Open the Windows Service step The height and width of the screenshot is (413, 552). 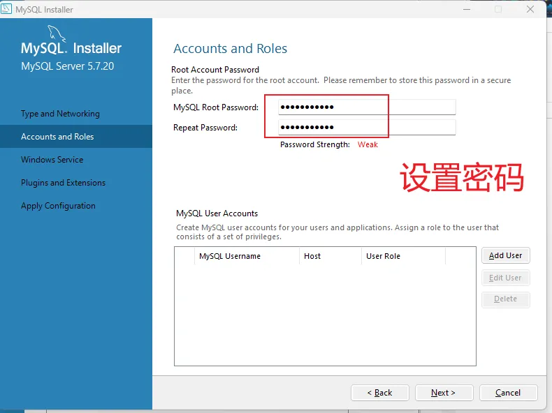(x=52, y=160)
